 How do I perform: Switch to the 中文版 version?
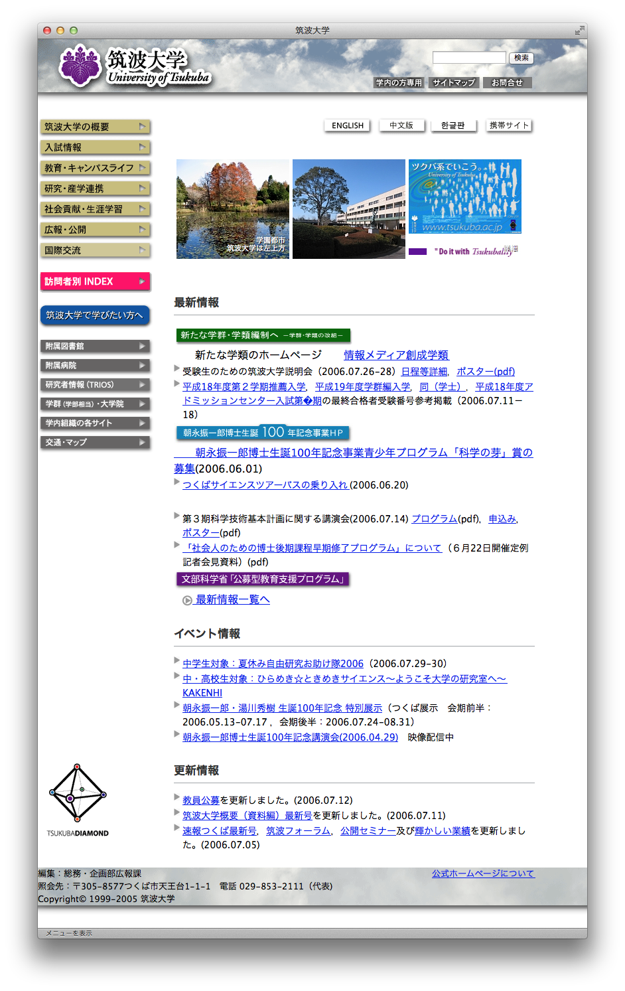tap(401, 125)
